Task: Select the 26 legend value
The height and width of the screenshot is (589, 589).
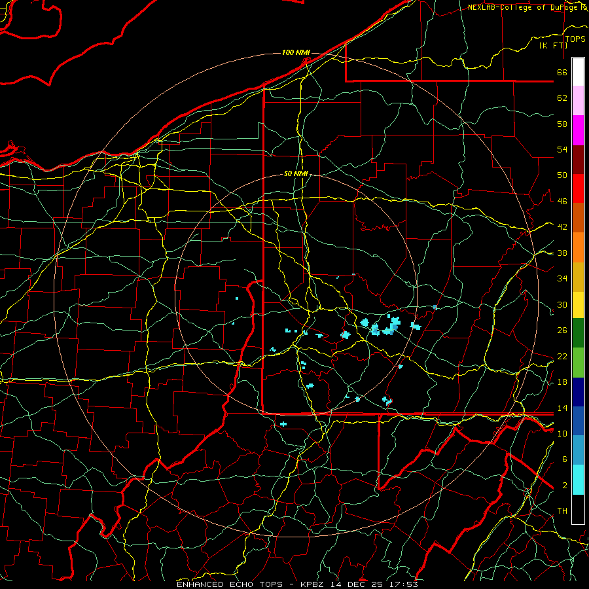Action: coord(562,330)
